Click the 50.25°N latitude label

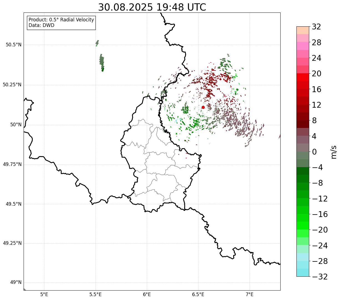tap(12, 85)
